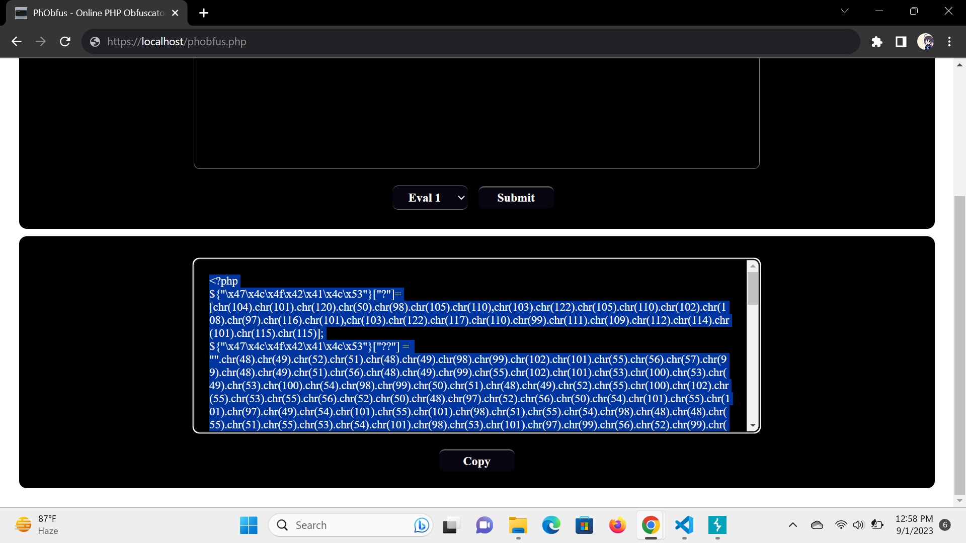Image resolution: width=966 pixels, height=543 pixels.
Task: Click the site info globe icon
Action: 95,42
